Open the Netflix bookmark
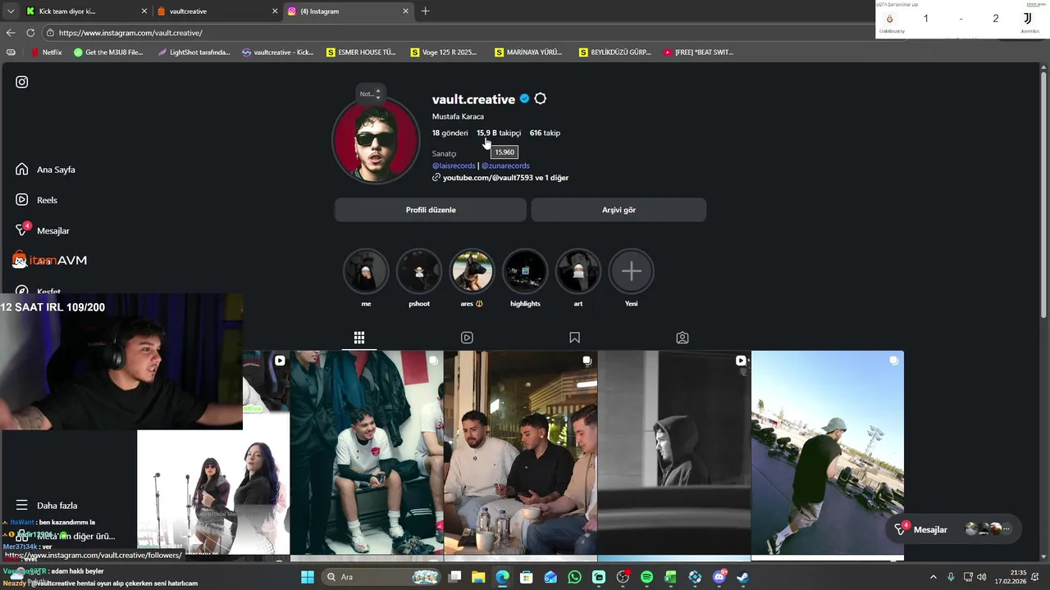This screenshot has width=1050, height=590. pos(46,52)
